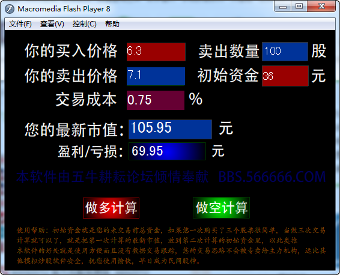Click the 做多计算 red button

click(x=111, y=208)
